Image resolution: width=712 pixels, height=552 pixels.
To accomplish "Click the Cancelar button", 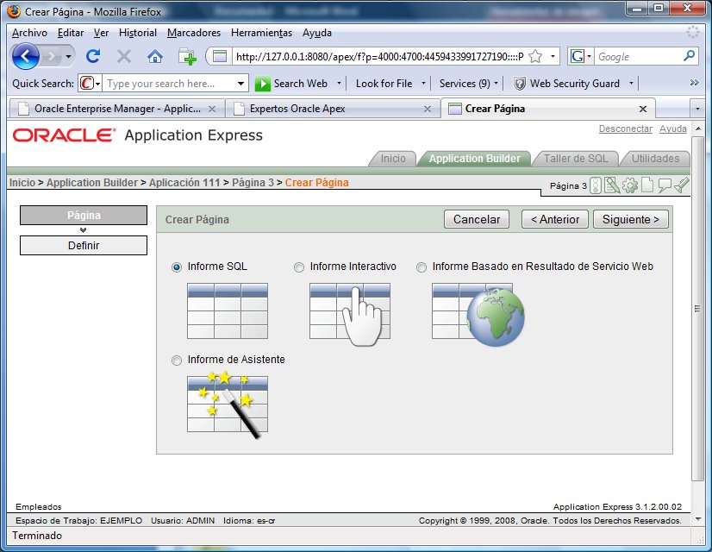I will (477, 219).
